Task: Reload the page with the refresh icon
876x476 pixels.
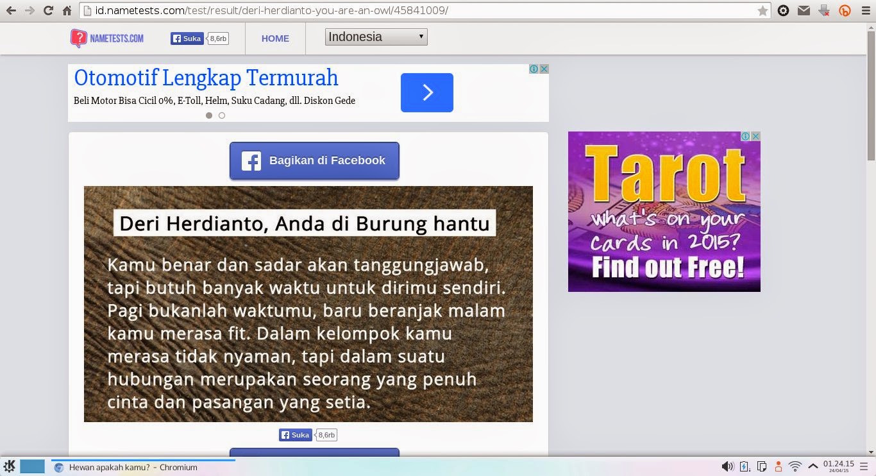Action: (x=48, y=10)
